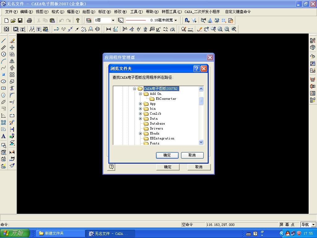Select the Text tool letter A
This screenshot has height=238, width=317.
coord(3,136)
